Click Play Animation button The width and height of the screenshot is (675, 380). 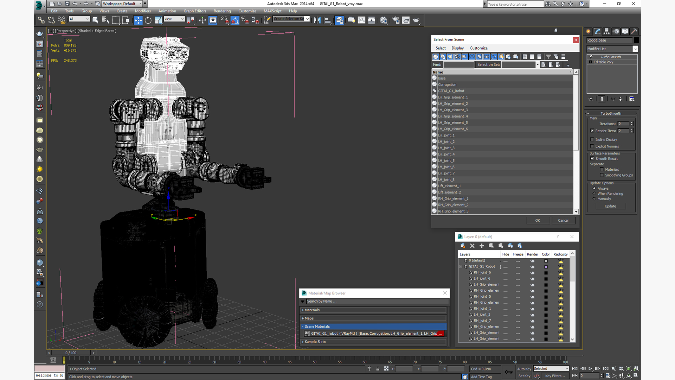(590, 368)
